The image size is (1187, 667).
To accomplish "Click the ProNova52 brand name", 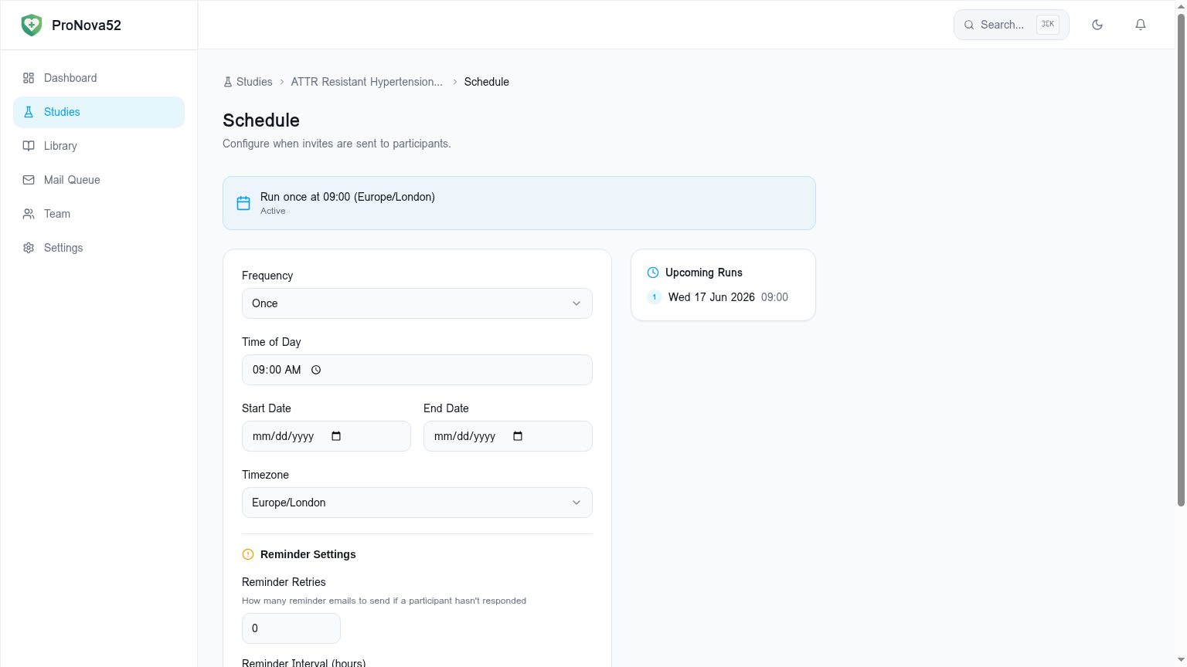I will point(87,25).
